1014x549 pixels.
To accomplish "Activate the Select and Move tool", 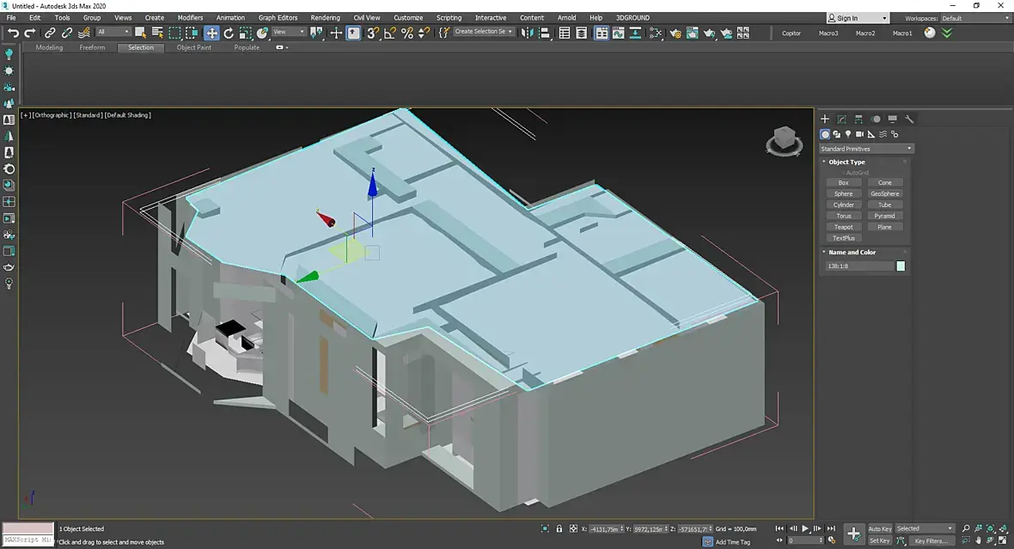I will (211, 33).
